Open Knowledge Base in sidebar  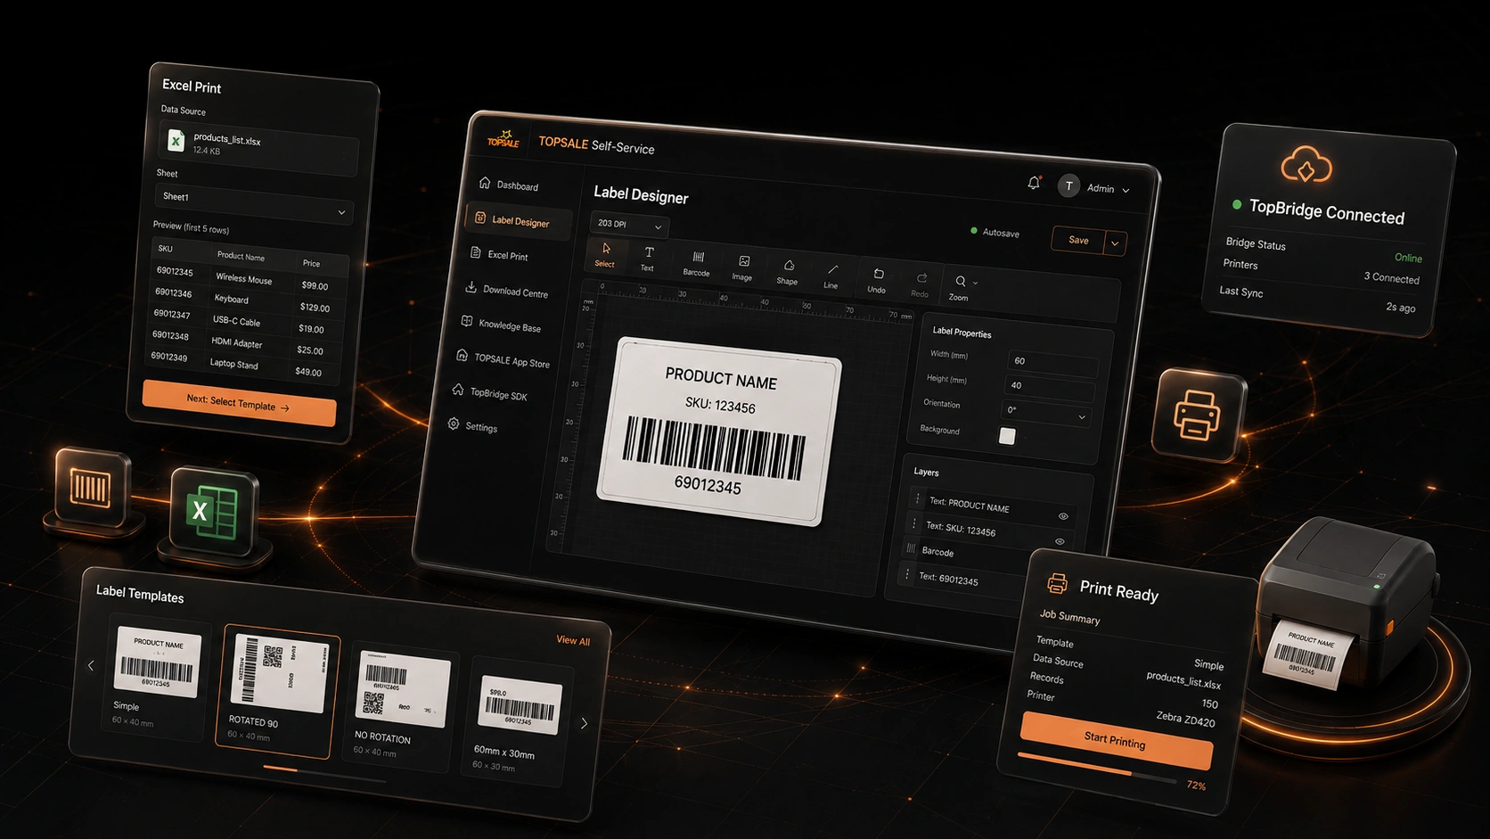click(x=502, y=325)
